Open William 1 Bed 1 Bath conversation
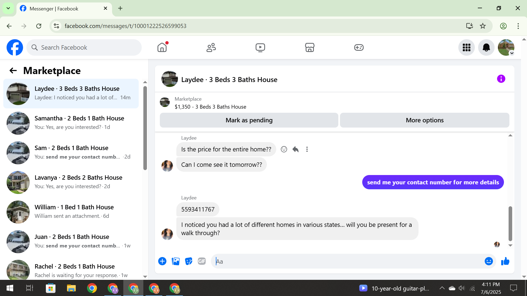The height and width of the screenshot is (296, 527). click(71, 212)
